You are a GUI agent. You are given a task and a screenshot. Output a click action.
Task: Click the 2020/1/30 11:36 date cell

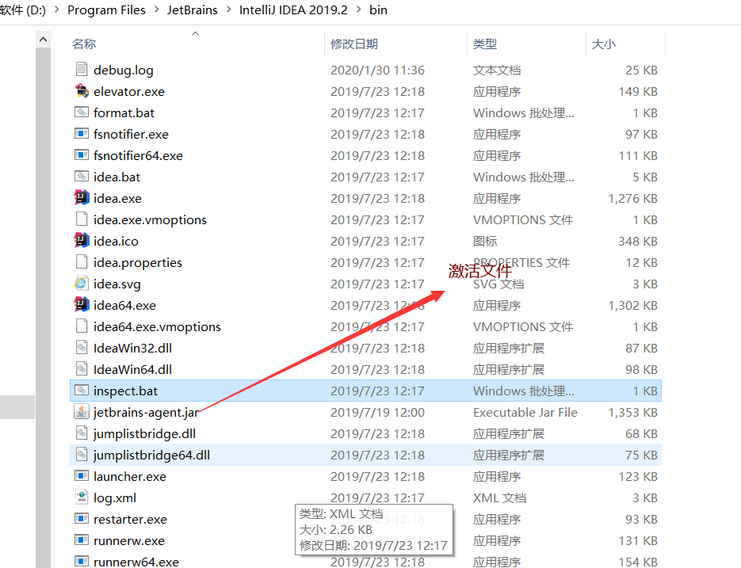(377, 70)
